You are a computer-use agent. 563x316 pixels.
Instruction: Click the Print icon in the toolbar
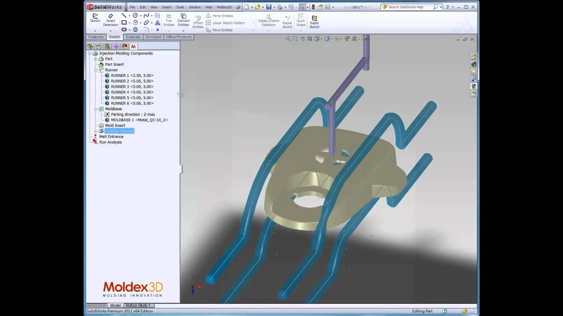[279, 7]
